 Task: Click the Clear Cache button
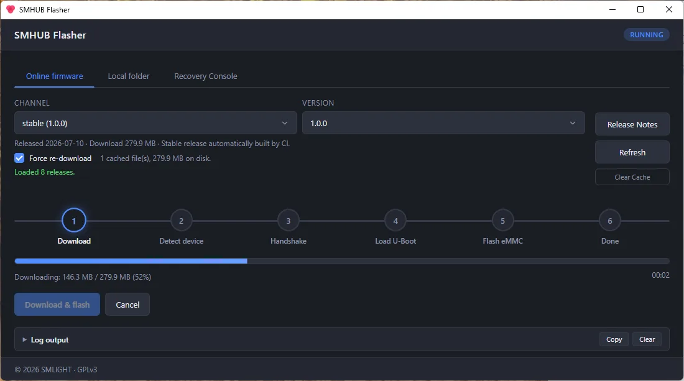coord(632,177)
